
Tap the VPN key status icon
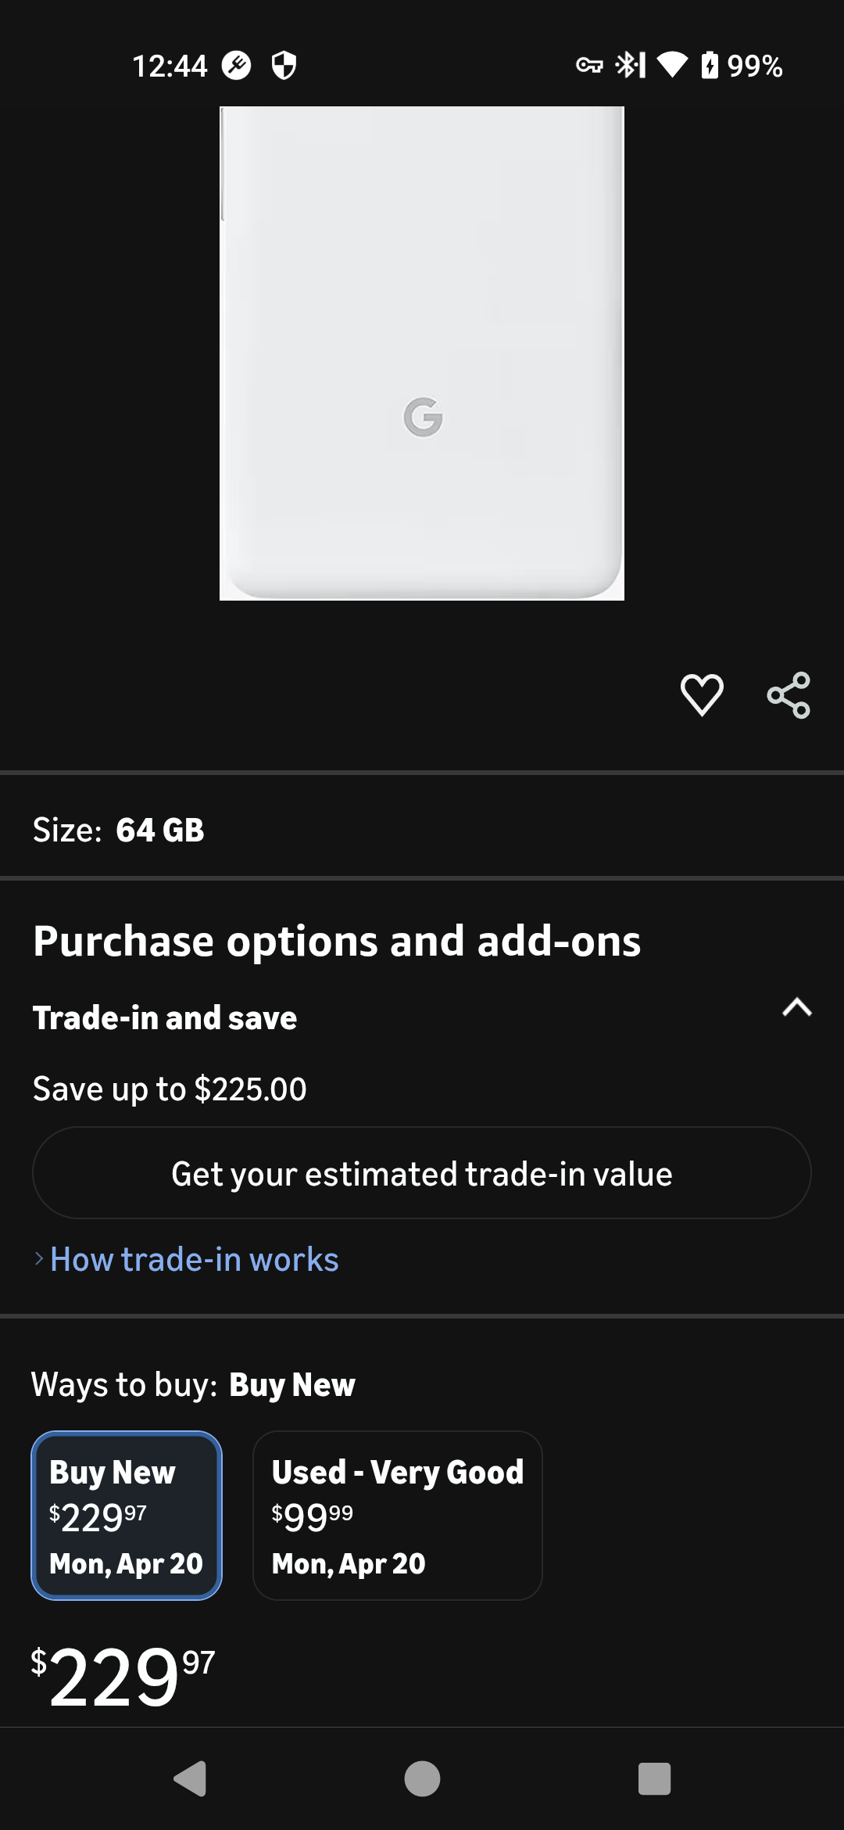(589, 65)
